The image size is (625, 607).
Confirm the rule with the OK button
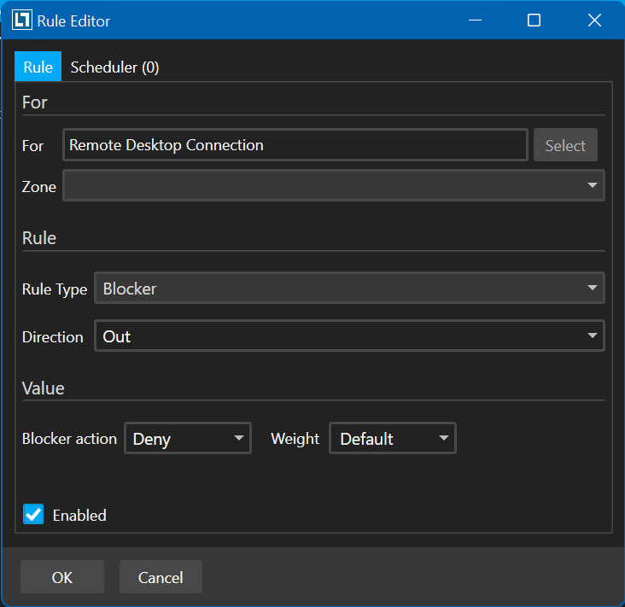pyautogui.click(x=62, y=578)
